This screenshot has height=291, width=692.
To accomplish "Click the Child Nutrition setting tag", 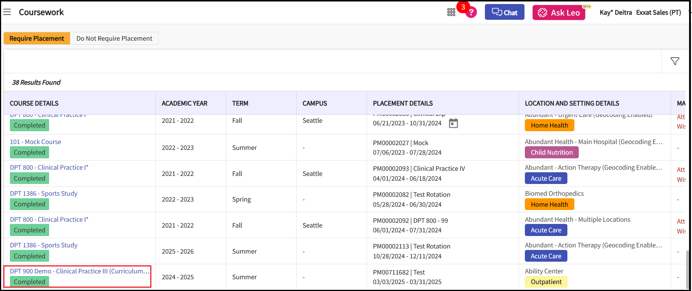I will pos(551,152).
